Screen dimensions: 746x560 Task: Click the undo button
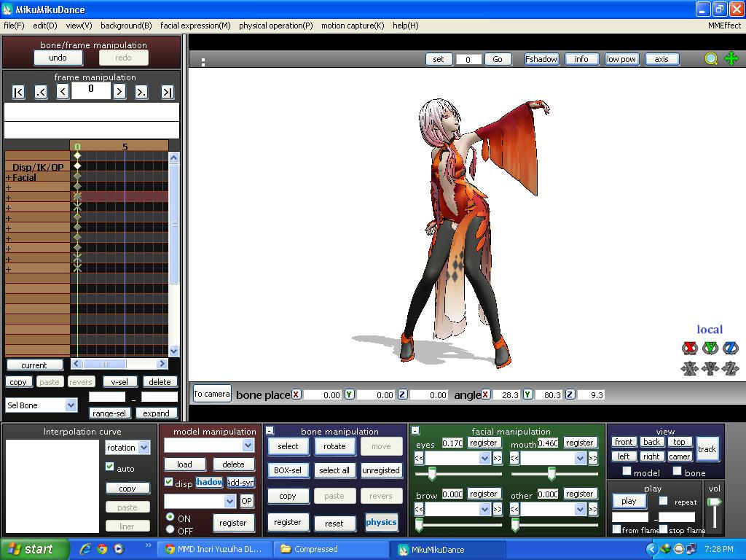[58, 58]
